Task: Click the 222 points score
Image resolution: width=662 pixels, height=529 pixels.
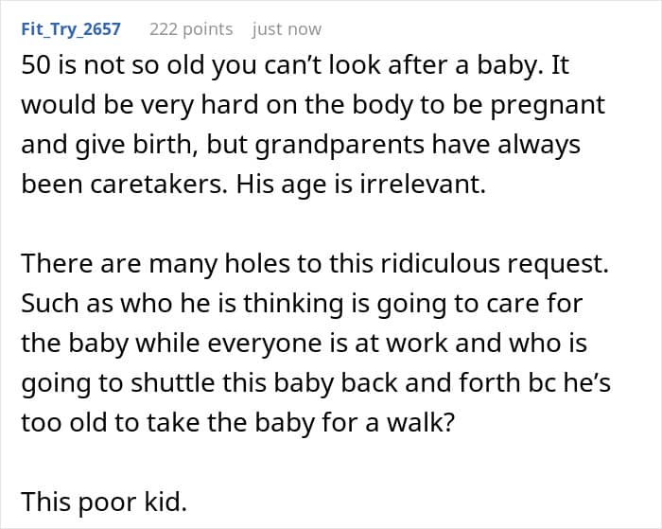Action: point(190,29)
